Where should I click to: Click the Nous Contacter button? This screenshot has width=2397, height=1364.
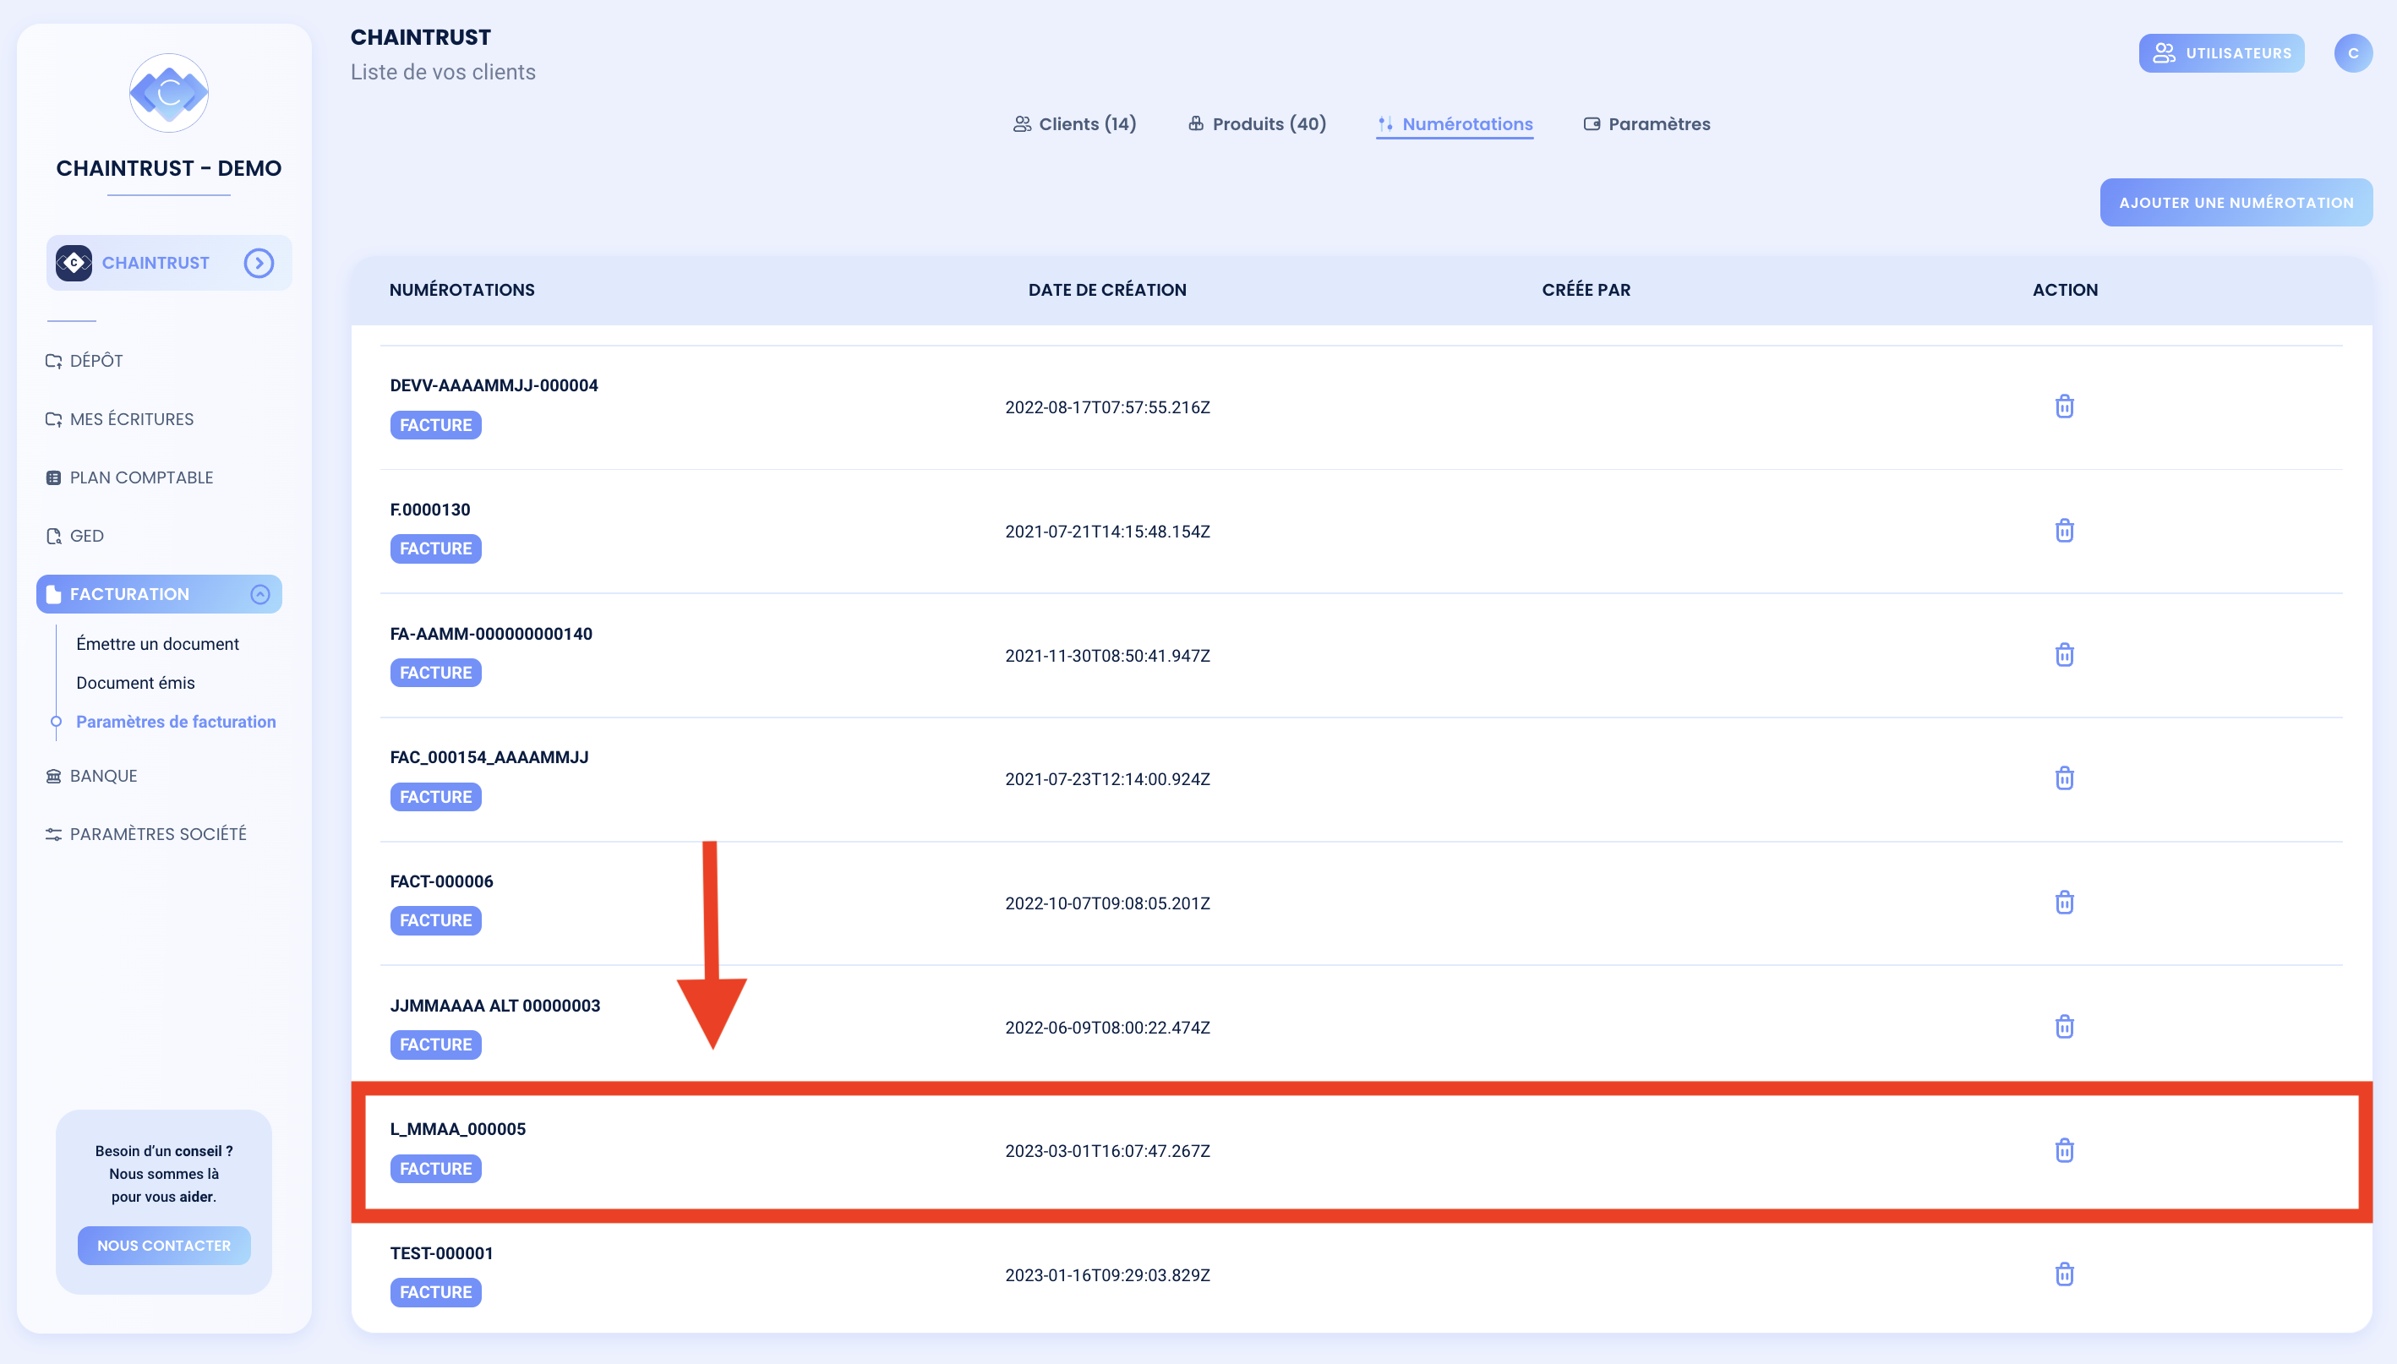pyautogui.click(x=163, y=1246)
